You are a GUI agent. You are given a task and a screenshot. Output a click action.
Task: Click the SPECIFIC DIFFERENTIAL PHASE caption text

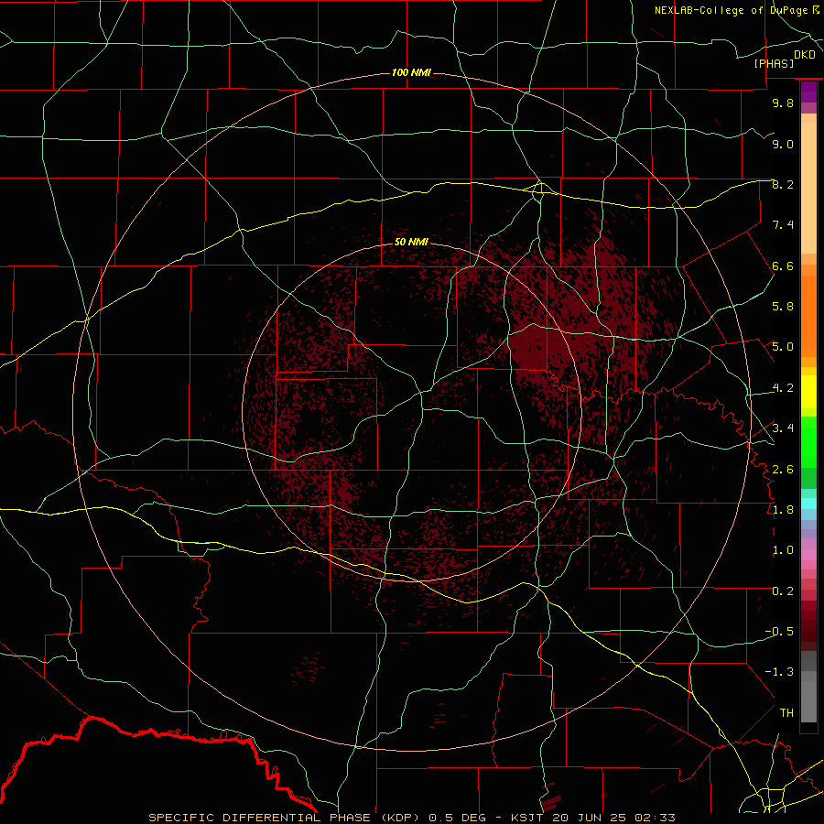[260, 818]
